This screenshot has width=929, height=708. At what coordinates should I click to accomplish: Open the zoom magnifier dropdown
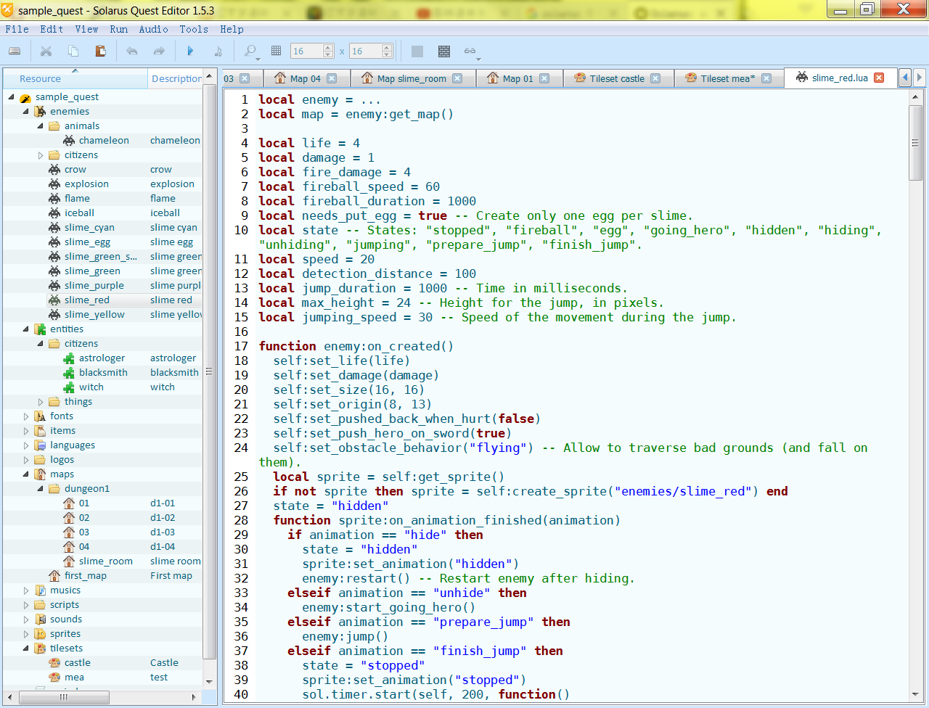point(251,51)
